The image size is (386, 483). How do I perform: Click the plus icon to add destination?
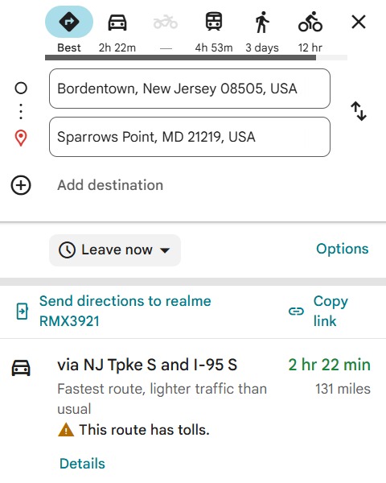tap(21, 185)
